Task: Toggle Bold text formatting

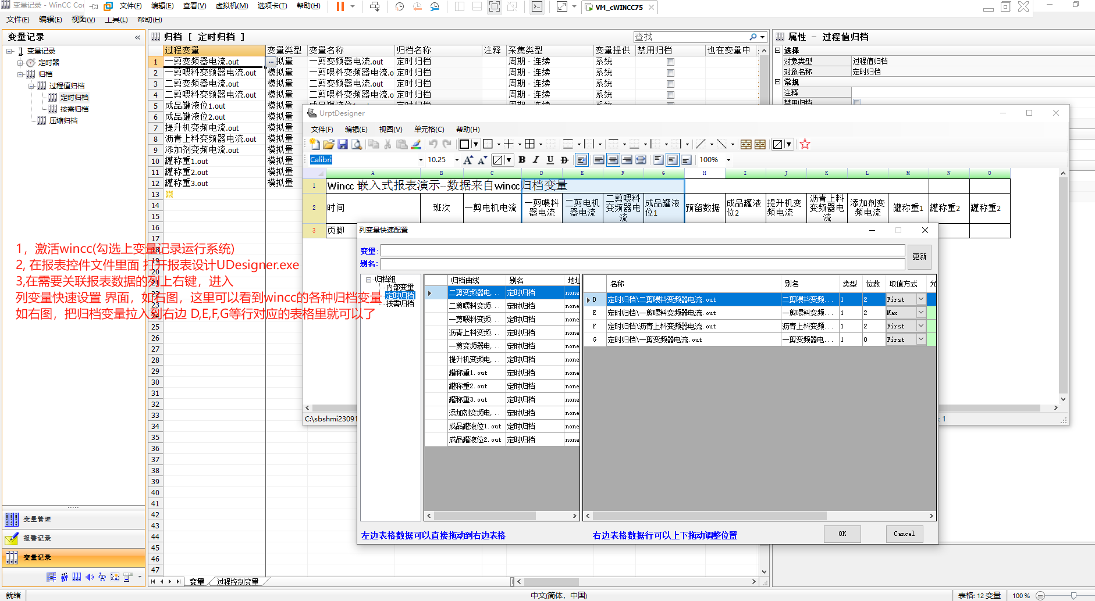Action: click(x=522, y=160)
